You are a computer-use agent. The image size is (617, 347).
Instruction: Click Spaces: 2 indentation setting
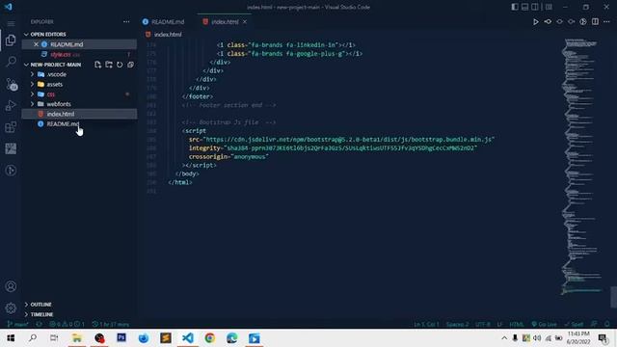(x=457, y=324)
